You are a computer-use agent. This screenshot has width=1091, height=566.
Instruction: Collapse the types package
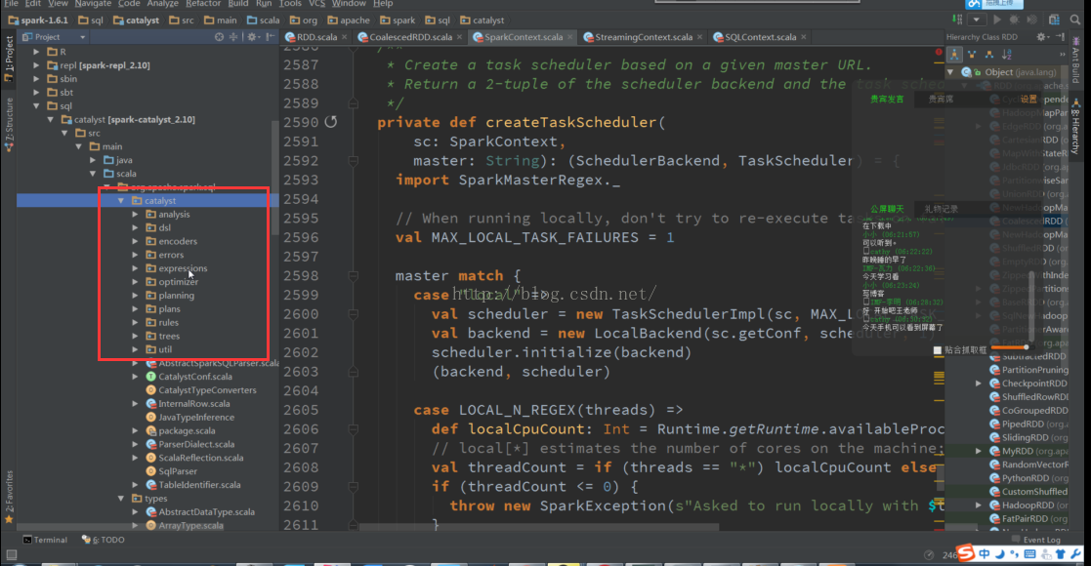(121, 498)
